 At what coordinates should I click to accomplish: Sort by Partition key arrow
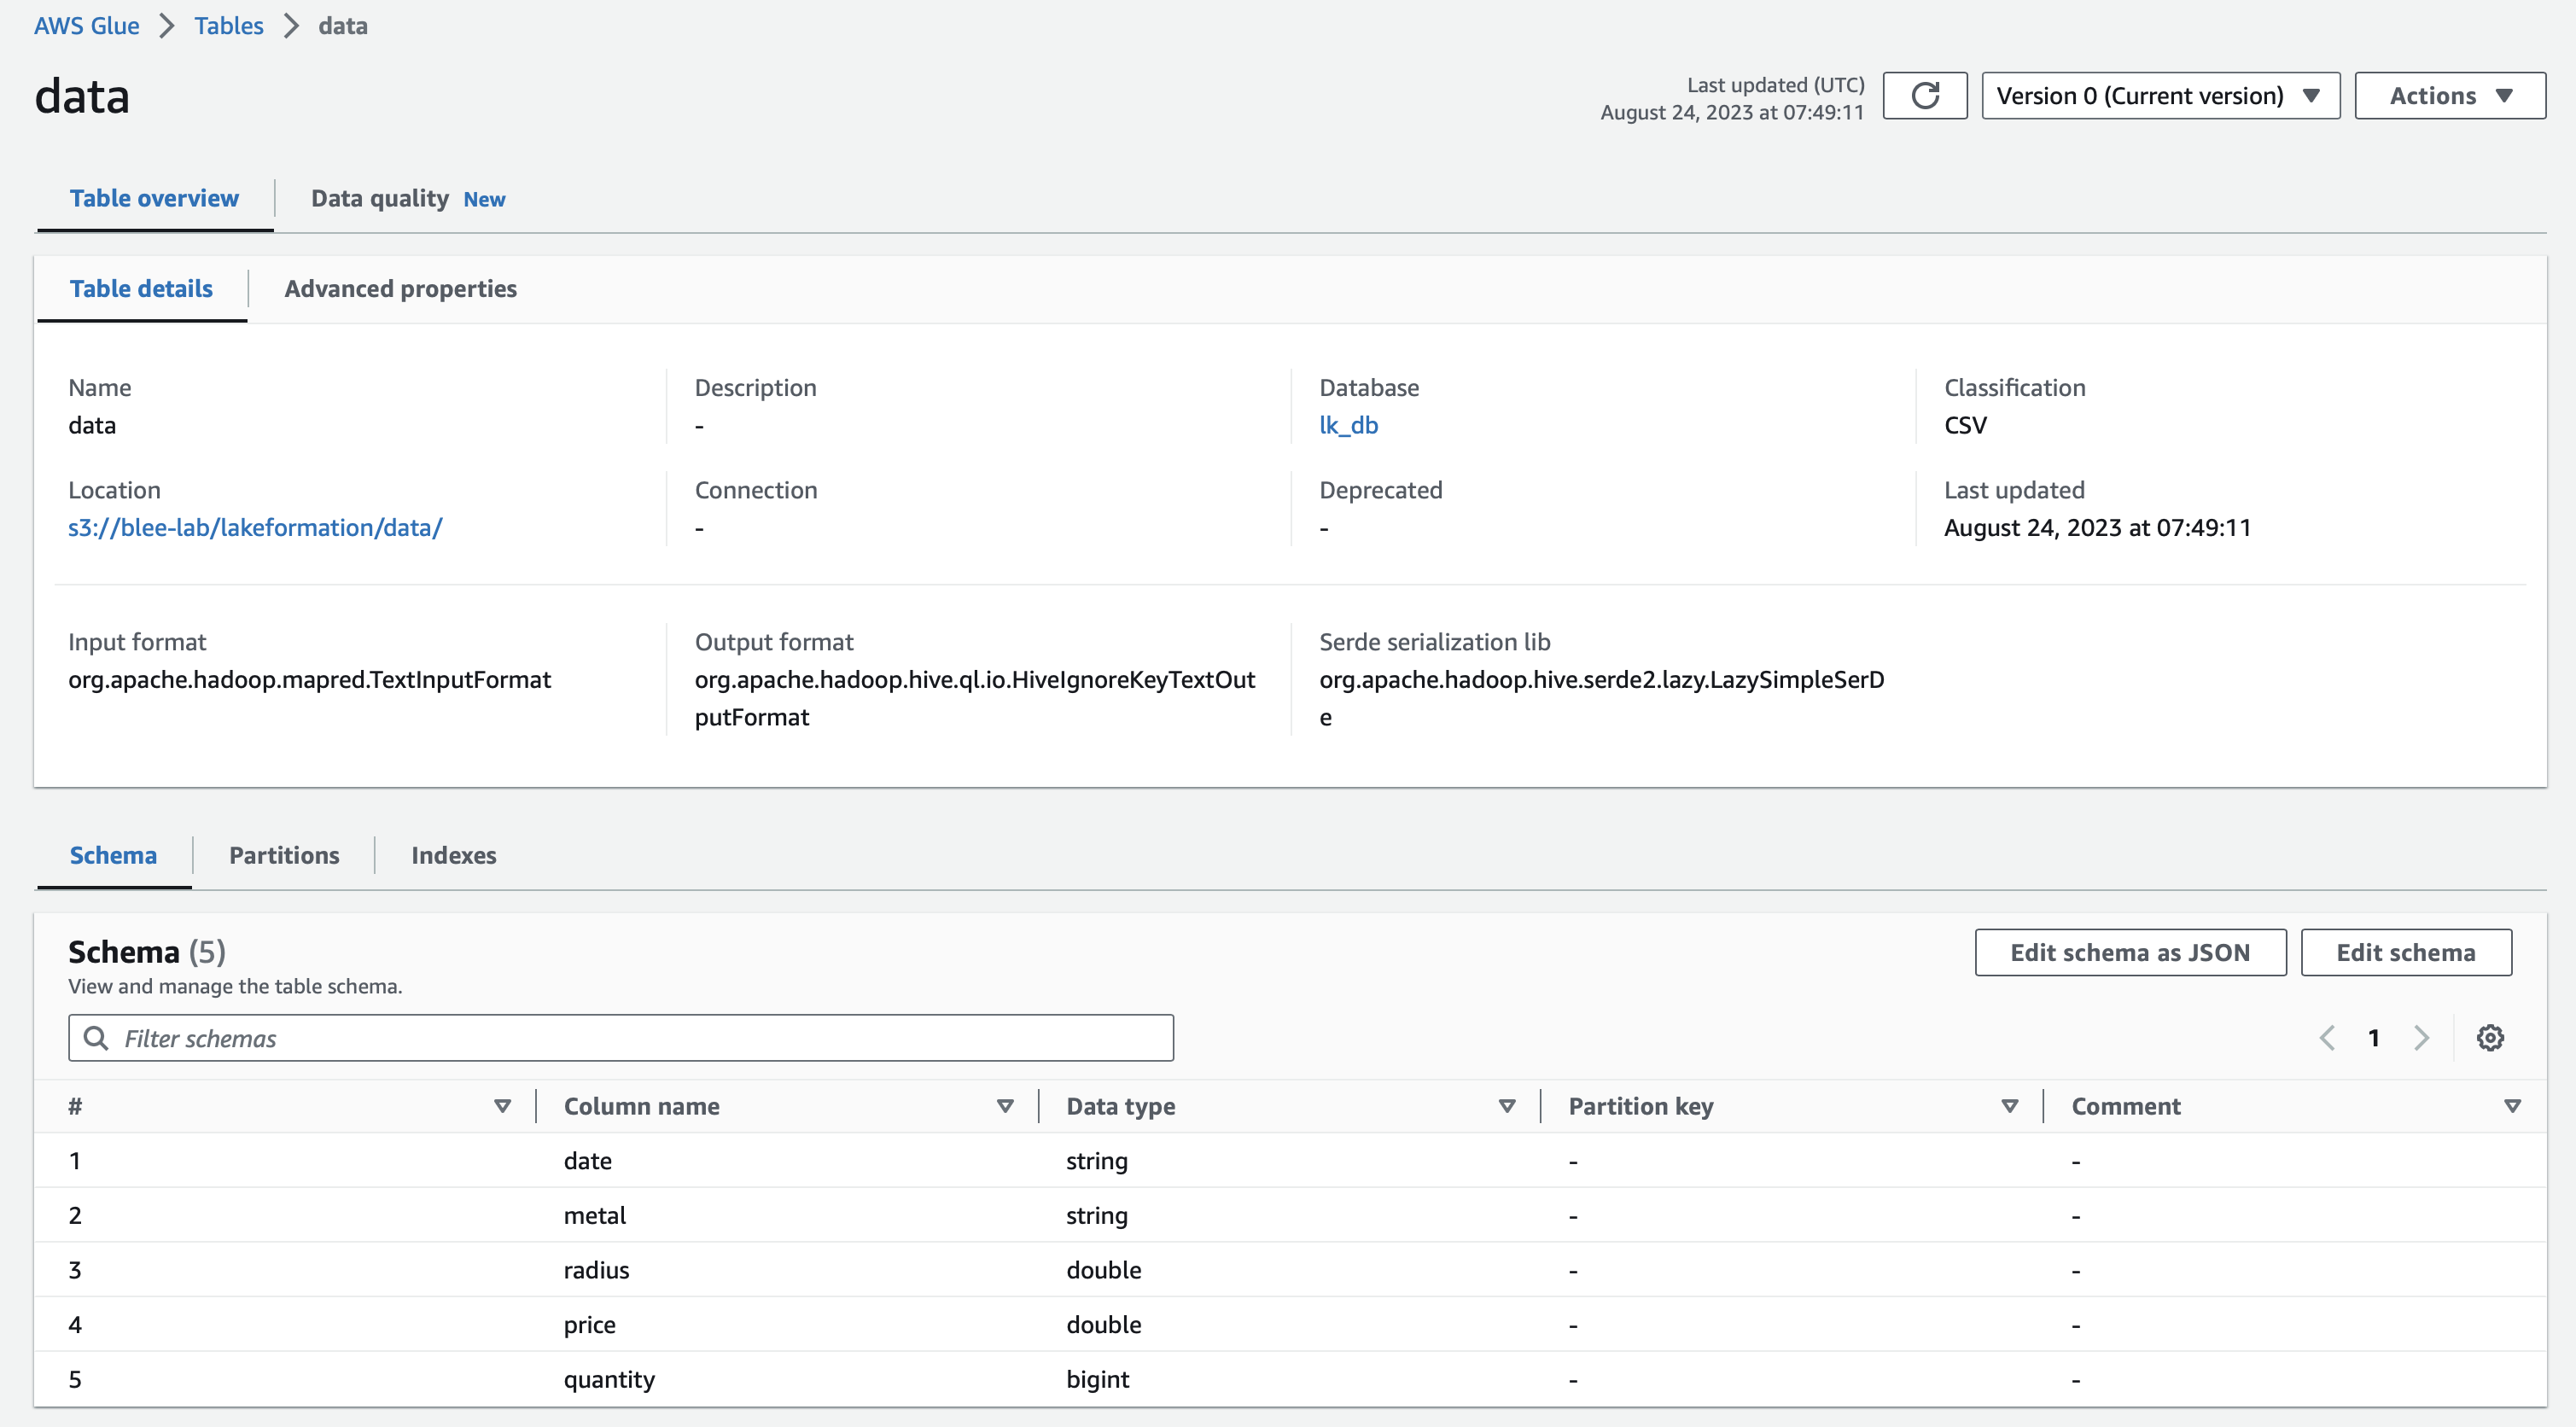2010,1106
